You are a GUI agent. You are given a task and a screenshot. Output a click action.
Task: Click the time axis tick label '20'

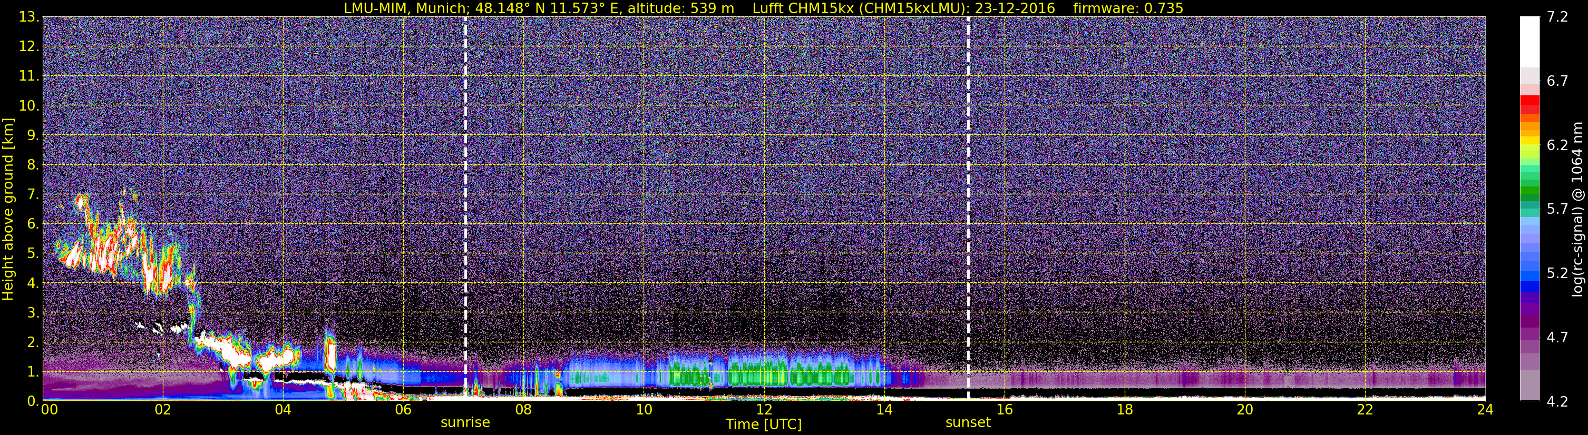[1245, 410]
